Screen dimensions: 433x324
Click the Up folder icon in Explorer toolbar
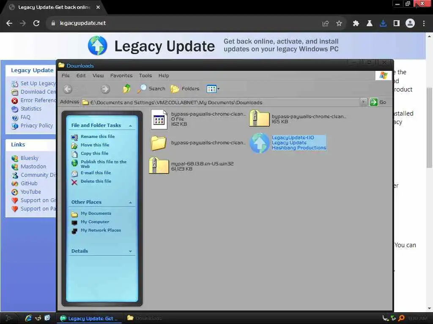coord(127,89)
